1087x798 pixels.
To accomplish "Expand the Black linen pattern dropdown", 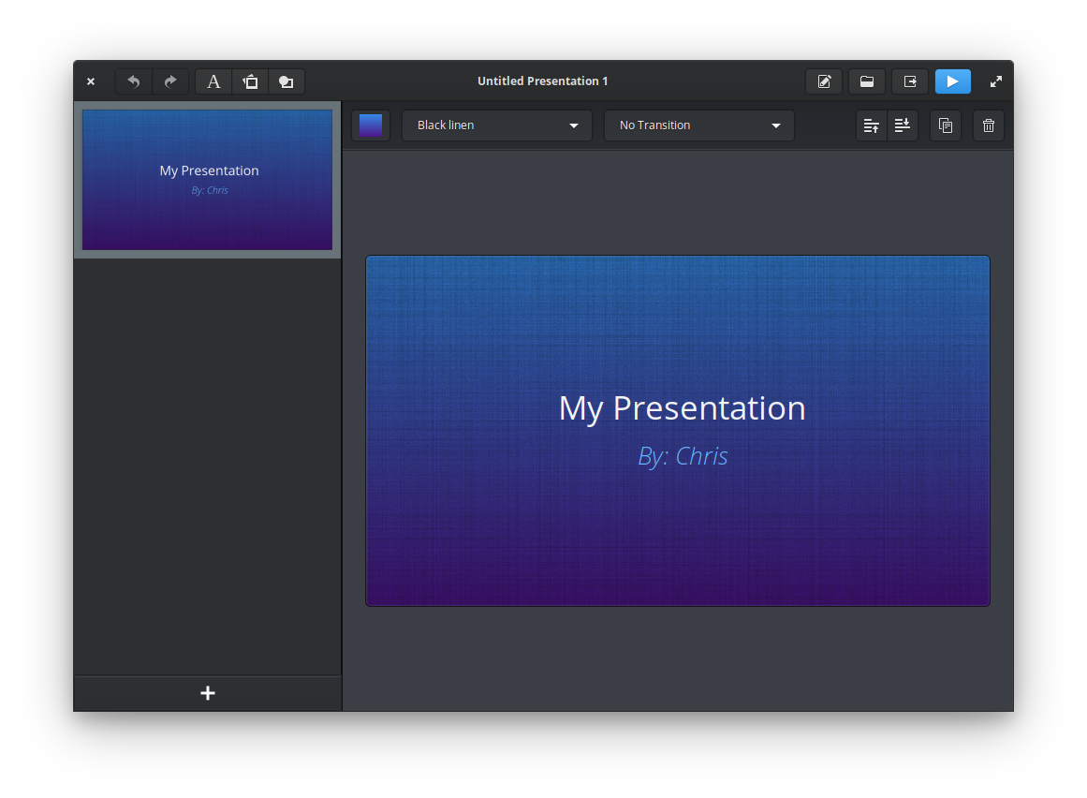I will pos(497,126).
